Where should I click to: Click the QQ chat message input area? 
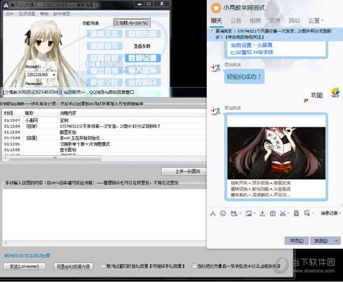[x=274, y=227]
